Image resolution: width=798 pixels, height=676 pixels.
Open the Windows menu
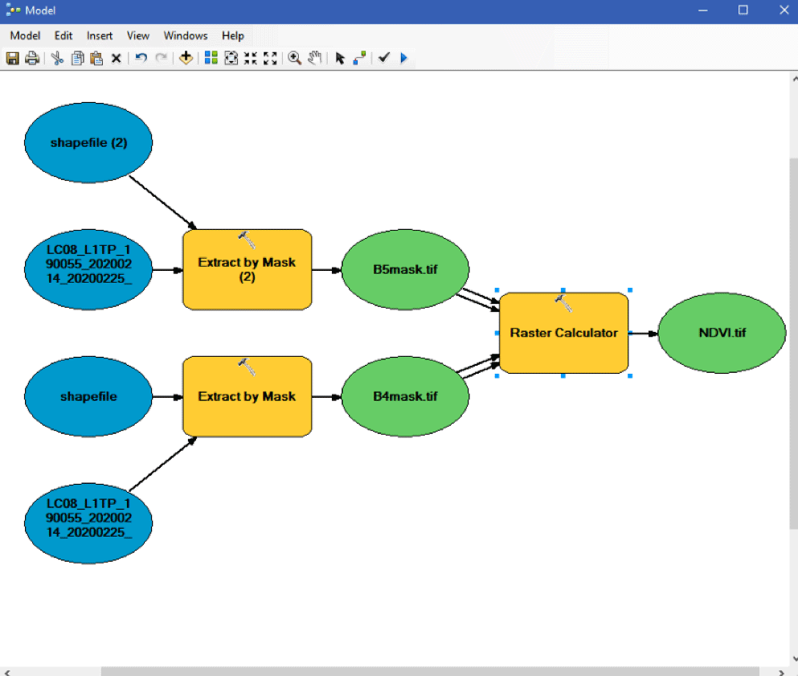pyautogui.click(x=186, y=35)
